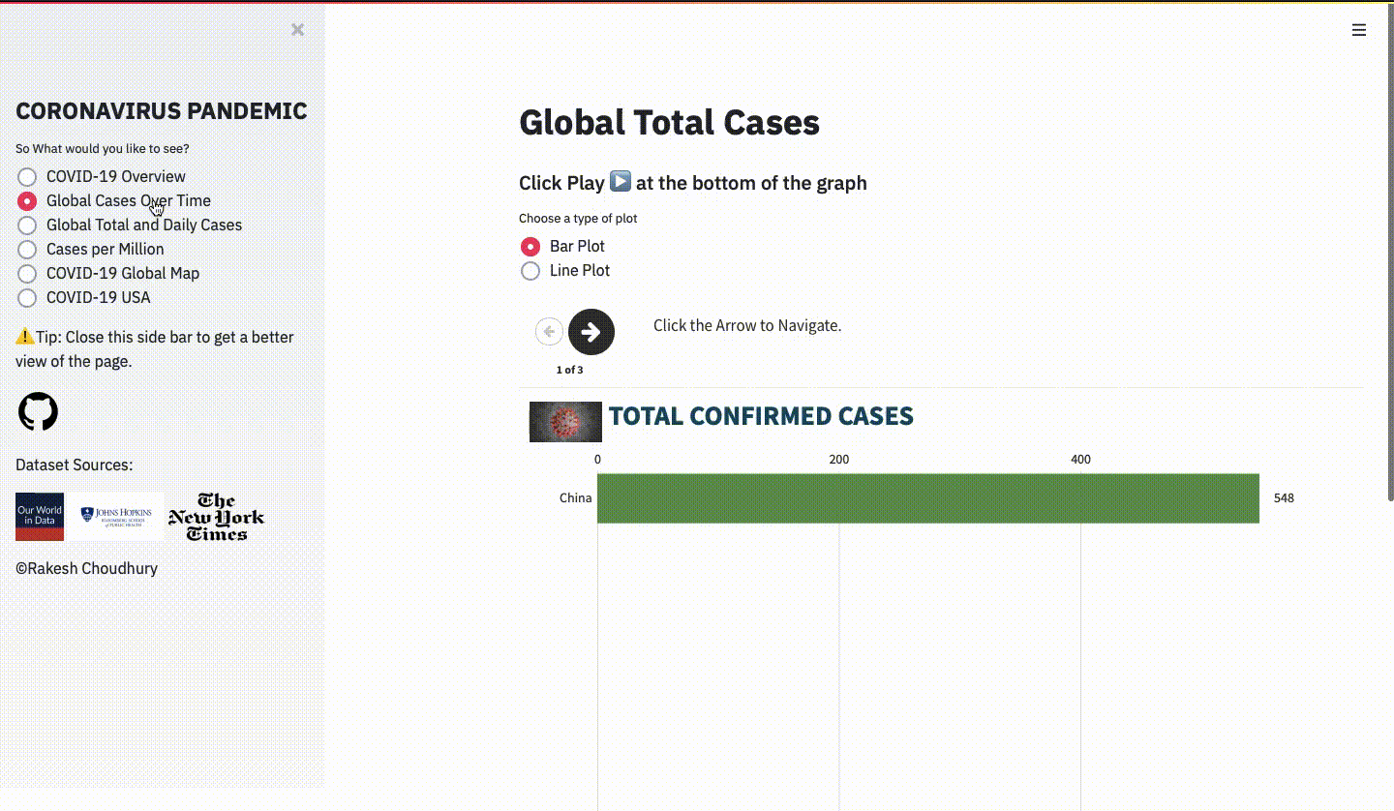Select Global Total and Daily Cases

coord(27,225)
